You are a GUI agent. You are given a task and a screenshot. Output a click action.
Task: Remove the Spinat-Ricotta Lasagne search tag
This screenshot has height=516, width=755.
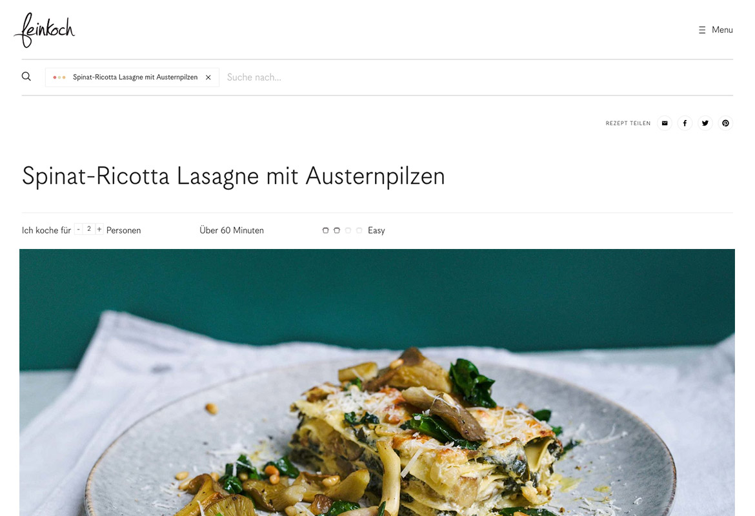(x=208, y=77)
